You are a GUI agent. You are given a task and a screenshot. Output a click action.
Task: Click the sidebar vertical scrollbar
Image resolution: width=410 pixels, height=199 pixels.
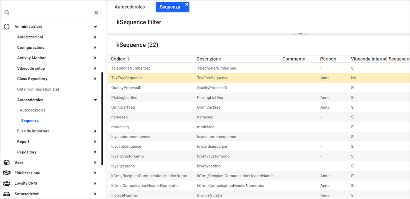[x=102, y=108]
